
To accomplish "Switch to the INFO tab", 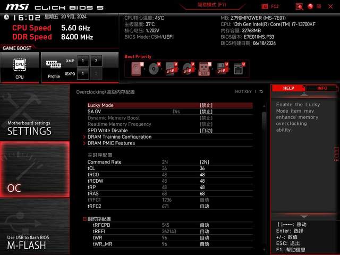I will [x=322, y=88].
